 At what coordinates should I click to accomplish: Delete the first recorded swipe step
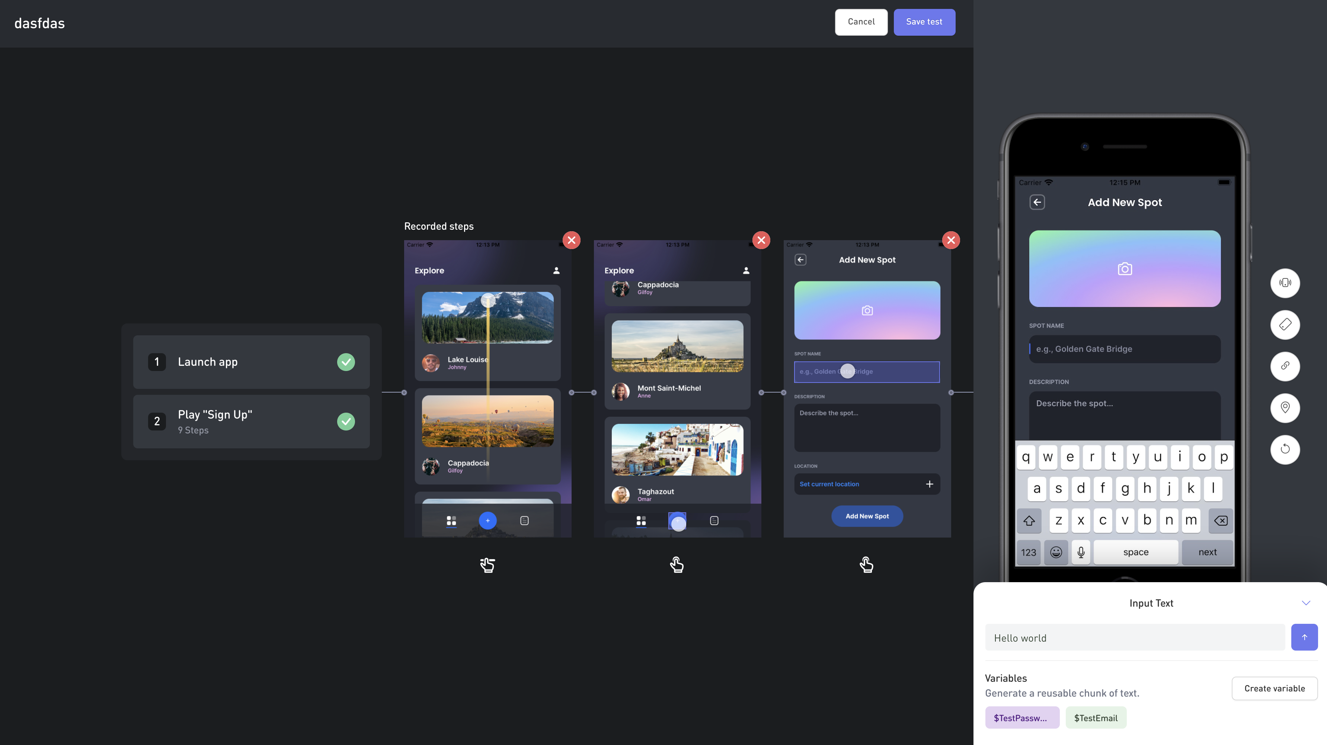(x=571, y=240)
